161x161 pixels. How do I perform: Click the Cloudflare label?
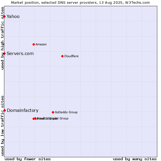pos(71,56)
